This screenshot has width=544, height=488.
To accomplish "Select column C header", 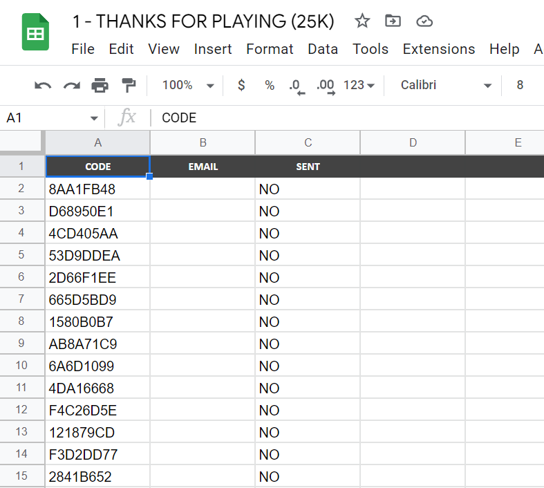I will tap(308, 142).
